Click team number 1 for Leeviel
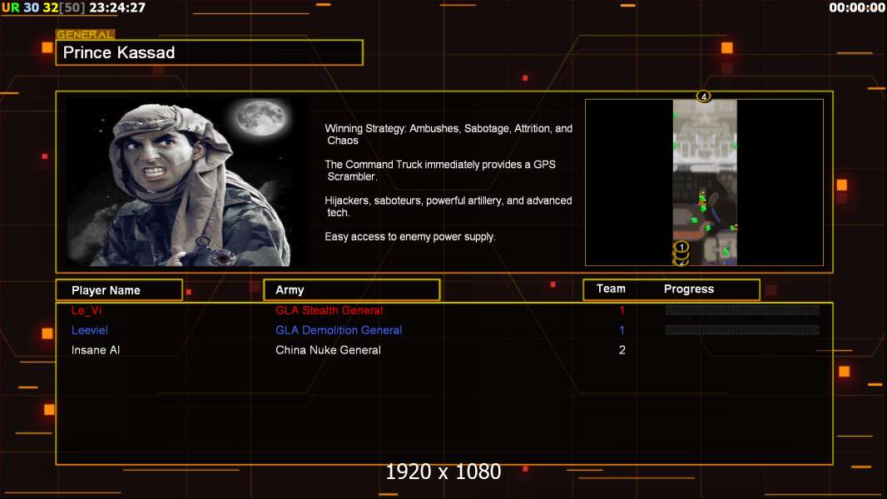 [622, 330]
